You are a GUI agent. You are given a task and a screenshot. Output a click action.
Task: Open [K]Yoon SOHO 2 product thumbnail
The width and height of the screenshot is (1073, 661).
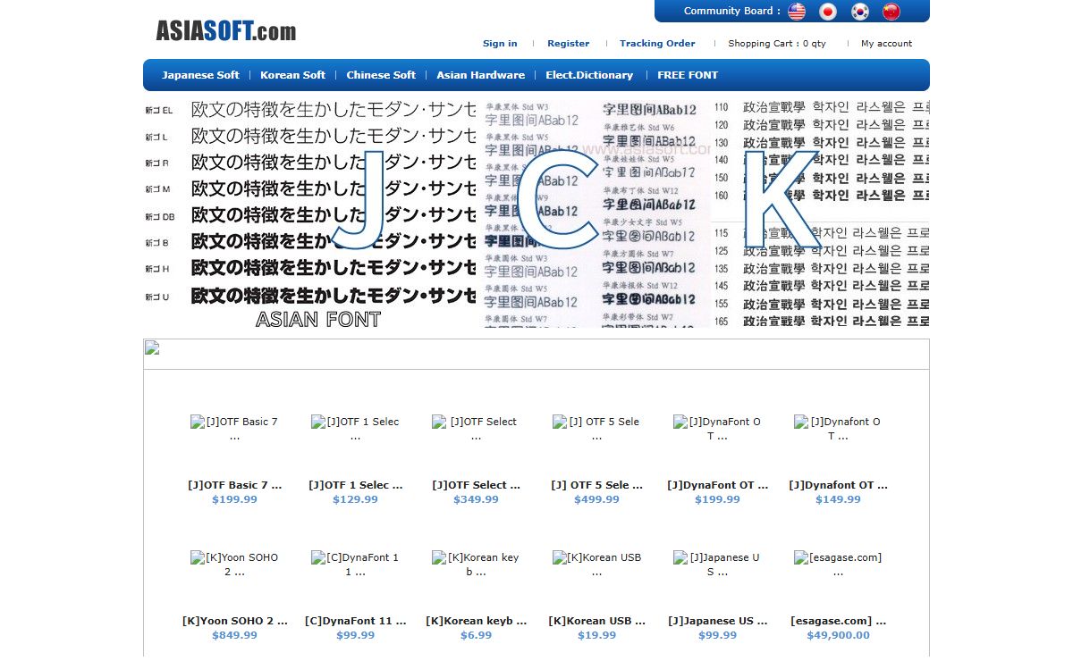(x=234, y=565)
